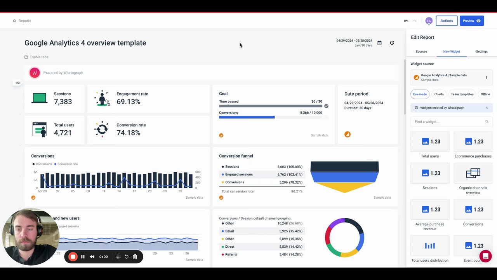This screenshot has width=497, height=280.
Task: Stop the screen recording
Action: 73,257
